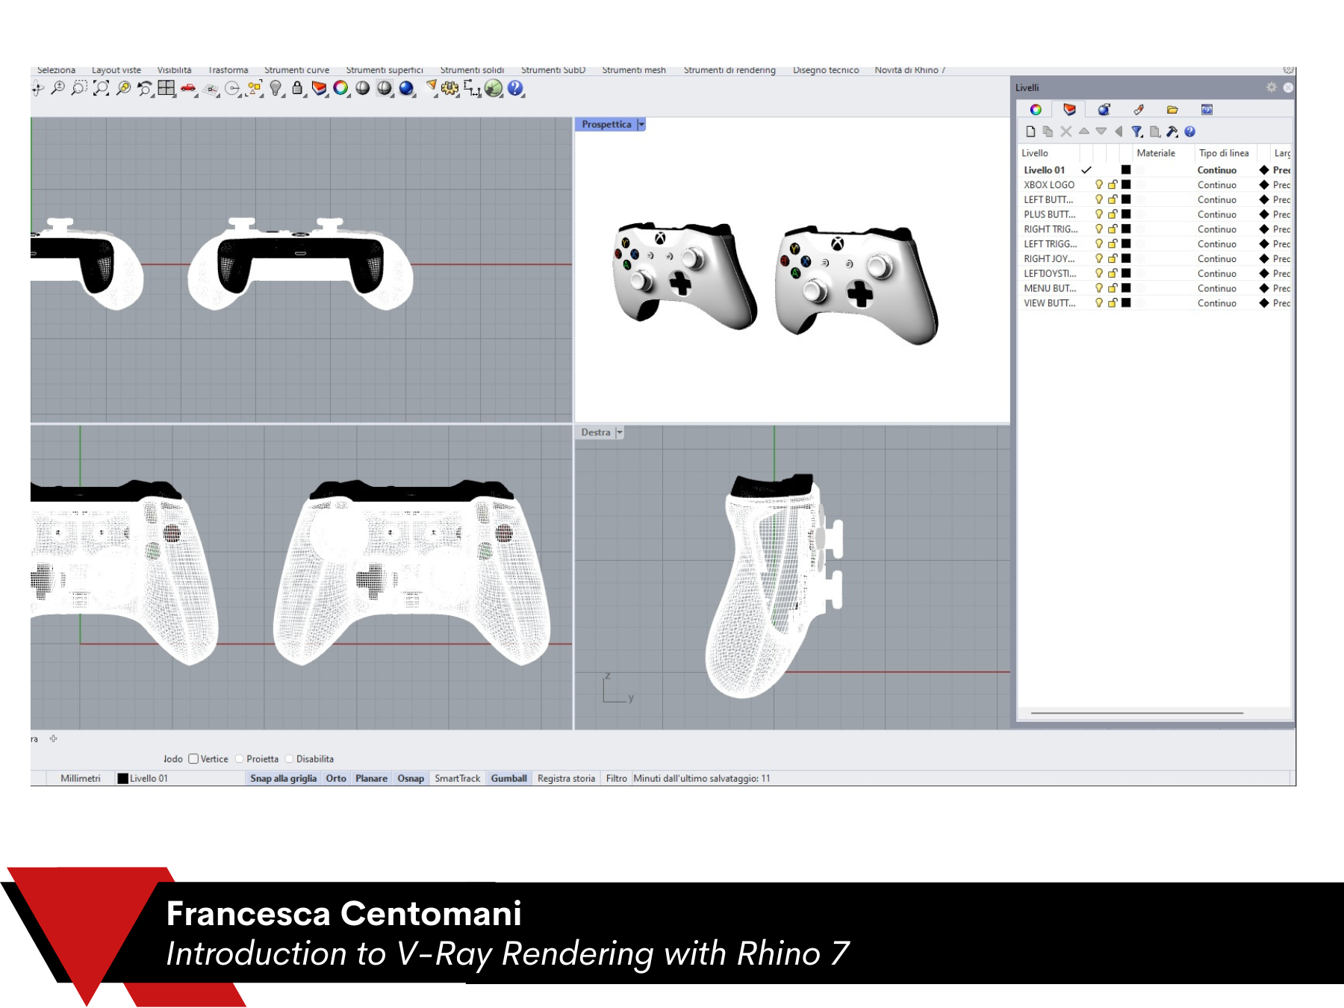Click the Millimetri units field
Image resolution: width=1344 pixels, height=1008 pixels.
tap(81, 778)
